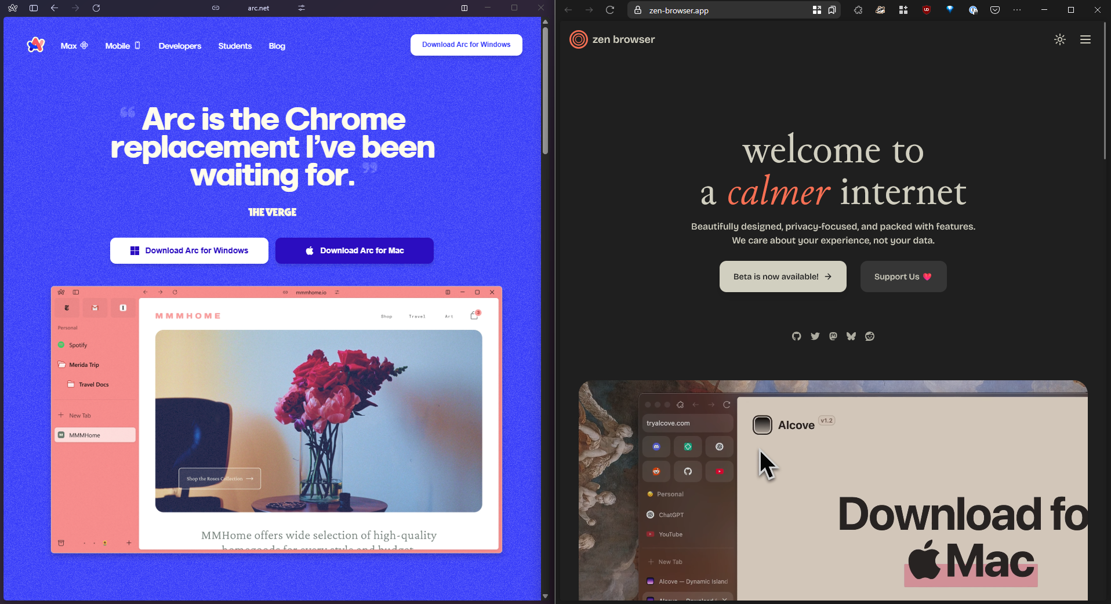Click Beta is now available button
The height and width of the screenshot is (604, 1111).
pyautogui.click(x=783, y=276)
